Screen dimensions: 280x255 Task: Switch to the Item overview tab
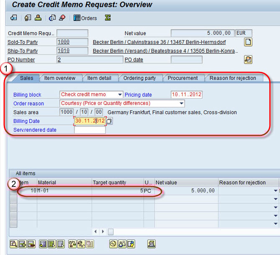[60, 78]
